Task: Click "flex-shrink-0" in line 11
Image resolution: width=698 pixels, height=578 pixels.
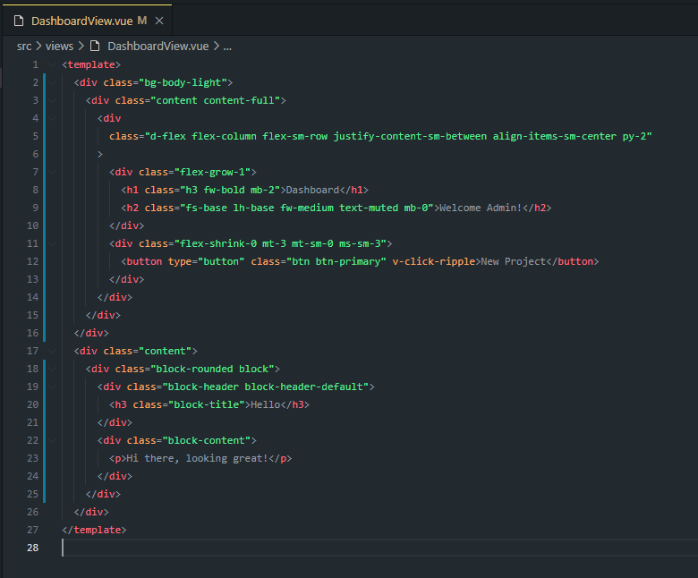Action: 218,243
